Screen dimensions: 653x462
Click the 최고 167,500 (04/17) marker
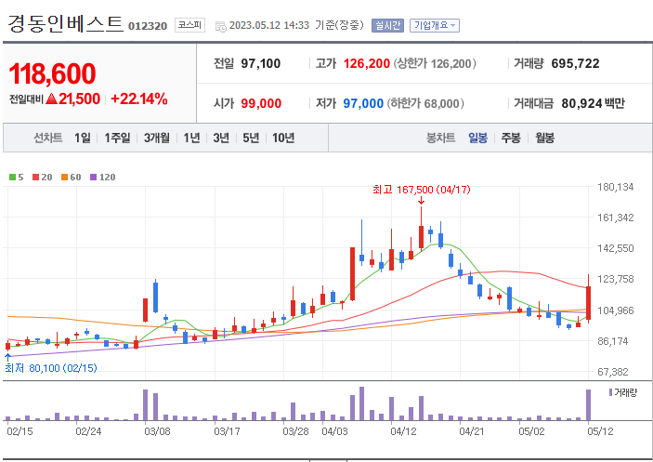point(421,190)
